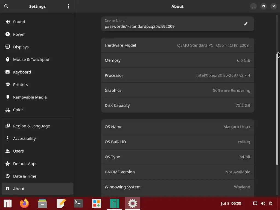The image size is (280, 210).
Task: Click the Processor Intel Xeon value
Action: click(x=223, y=75)
